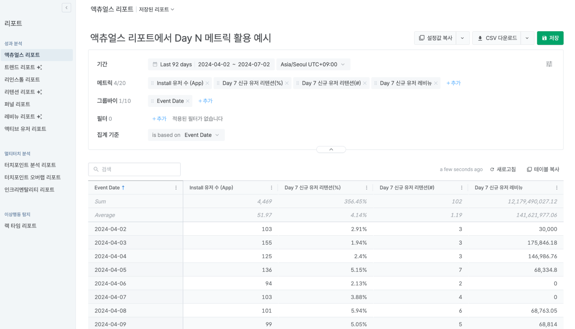The height and width of the screenshot is (329, 575).
Task: Remove Day 7 신규 유저 리텐션(%) metric chip
Action: (x=287, y=83)
